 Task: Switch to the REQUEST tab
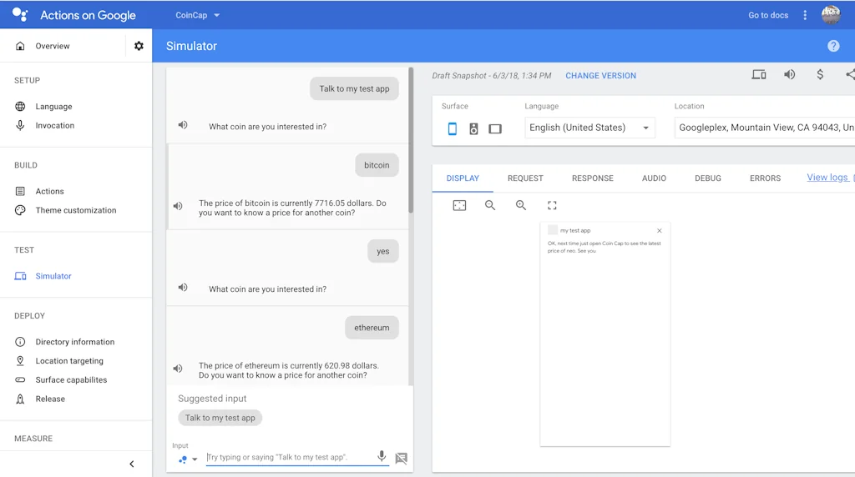point(525,178)
